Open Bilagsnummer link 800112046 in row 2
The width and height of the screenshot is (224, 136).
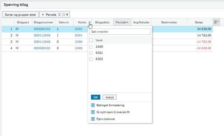pos(42,35)
